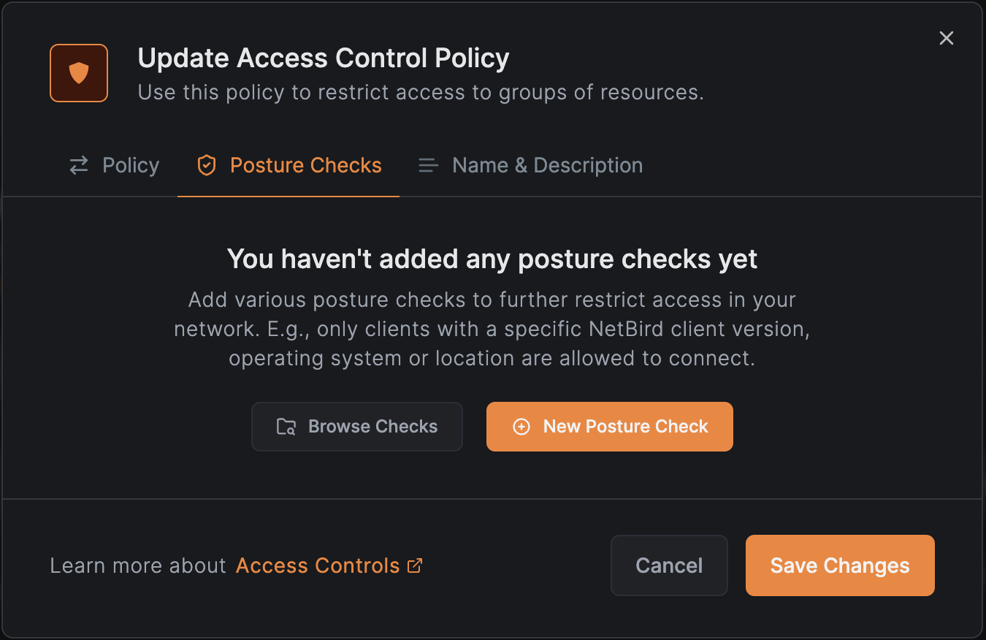Click the plus-circle icon in New Posture Check
The width and height of the screenshot is (986, 640).
pyautogui.click(x=521, y=427)
